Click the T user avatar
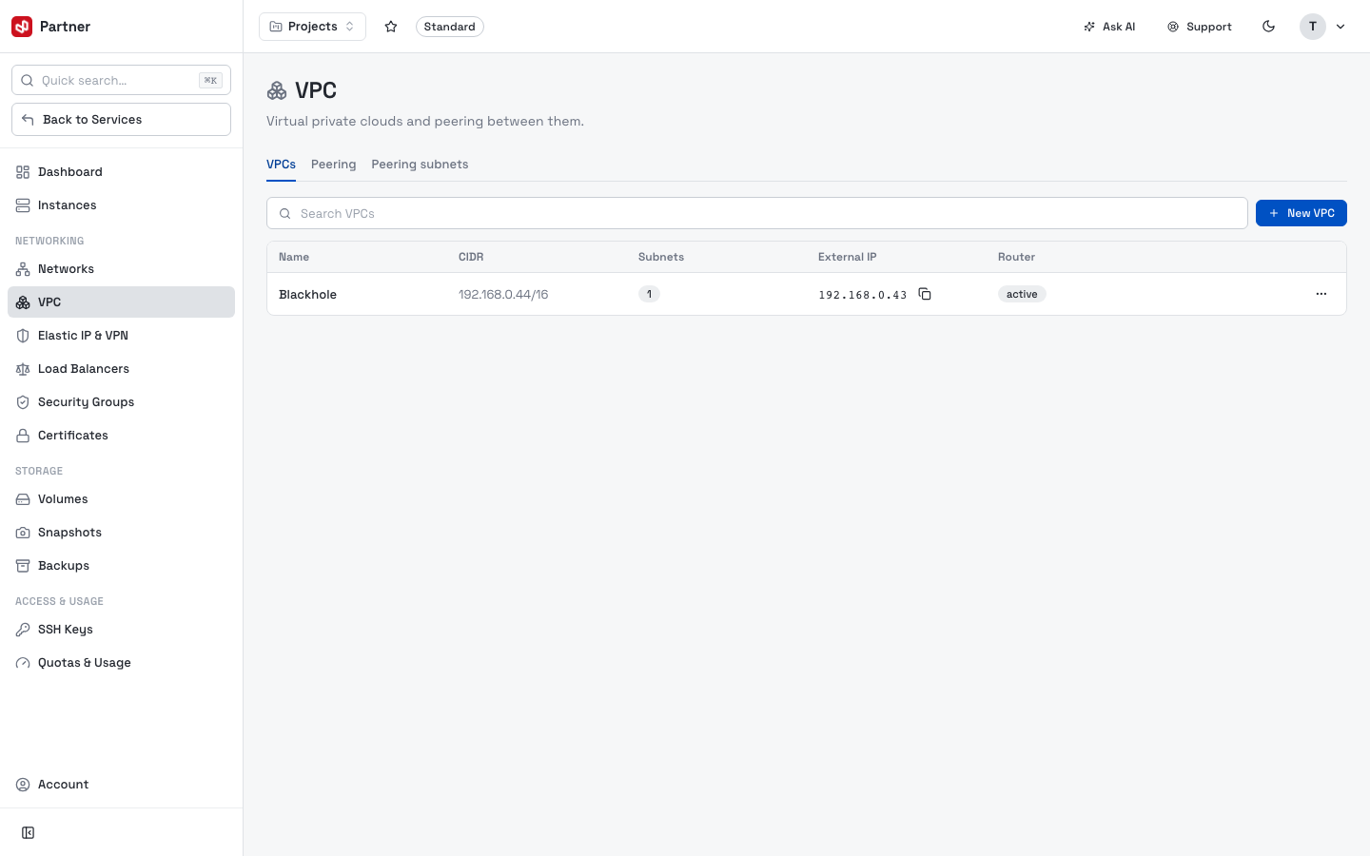 [1313, 27]
